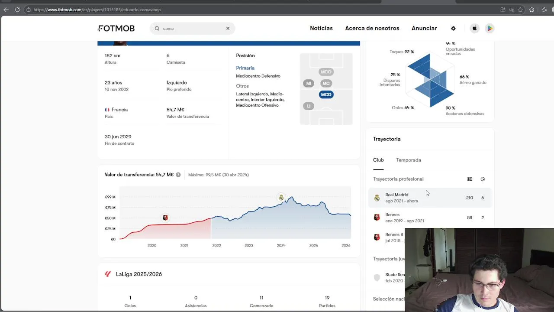Open browser favorites list icon
The width and height of the screenshot is (554, 312).
click(x=544, y=10)
